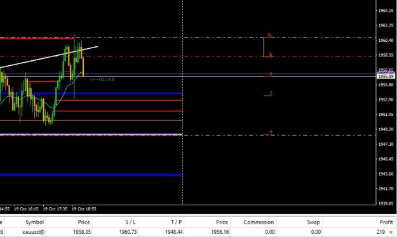Sort by the Swap column header
Viewport: 397px width, 237px height.
[x=313, y=222]
